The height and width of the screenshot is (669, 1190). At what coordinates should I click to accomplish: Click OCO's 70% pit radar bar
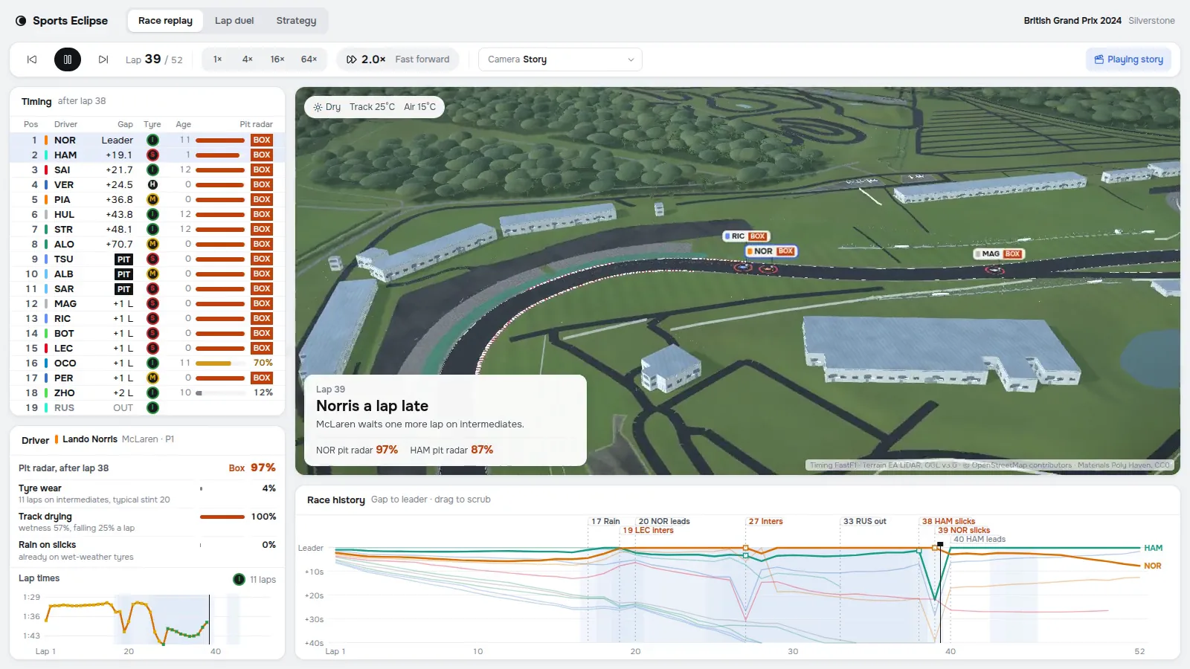click(220, 363)
